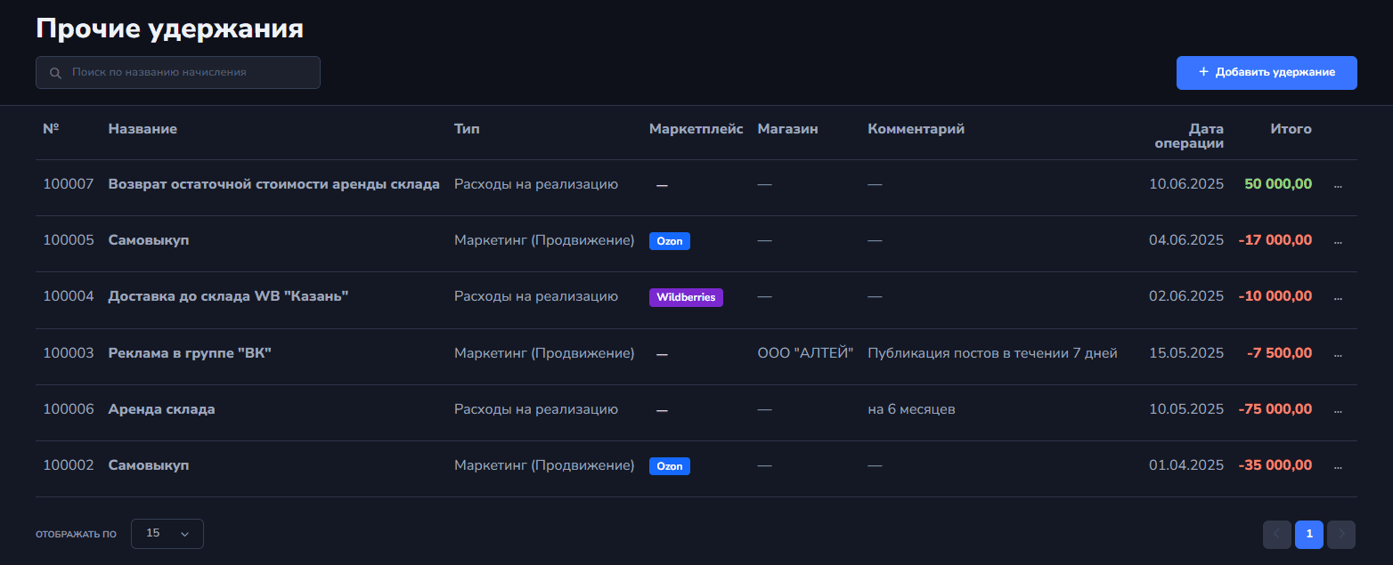
Task: Open the three-dot menu for row 100004
Action: (x=1337, y=298)
